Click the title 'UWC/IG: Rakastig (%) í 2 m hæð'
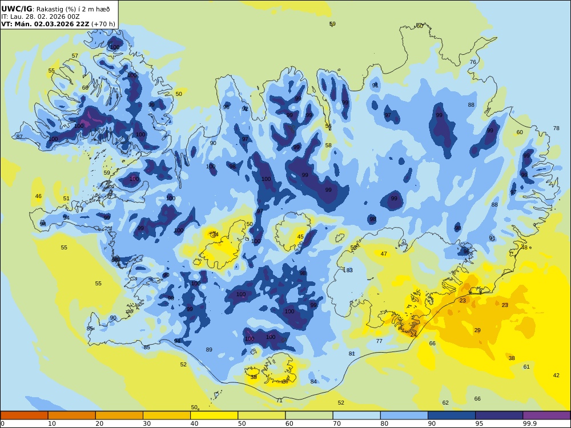This screenshot has height=428, width=571. [55, 10]
